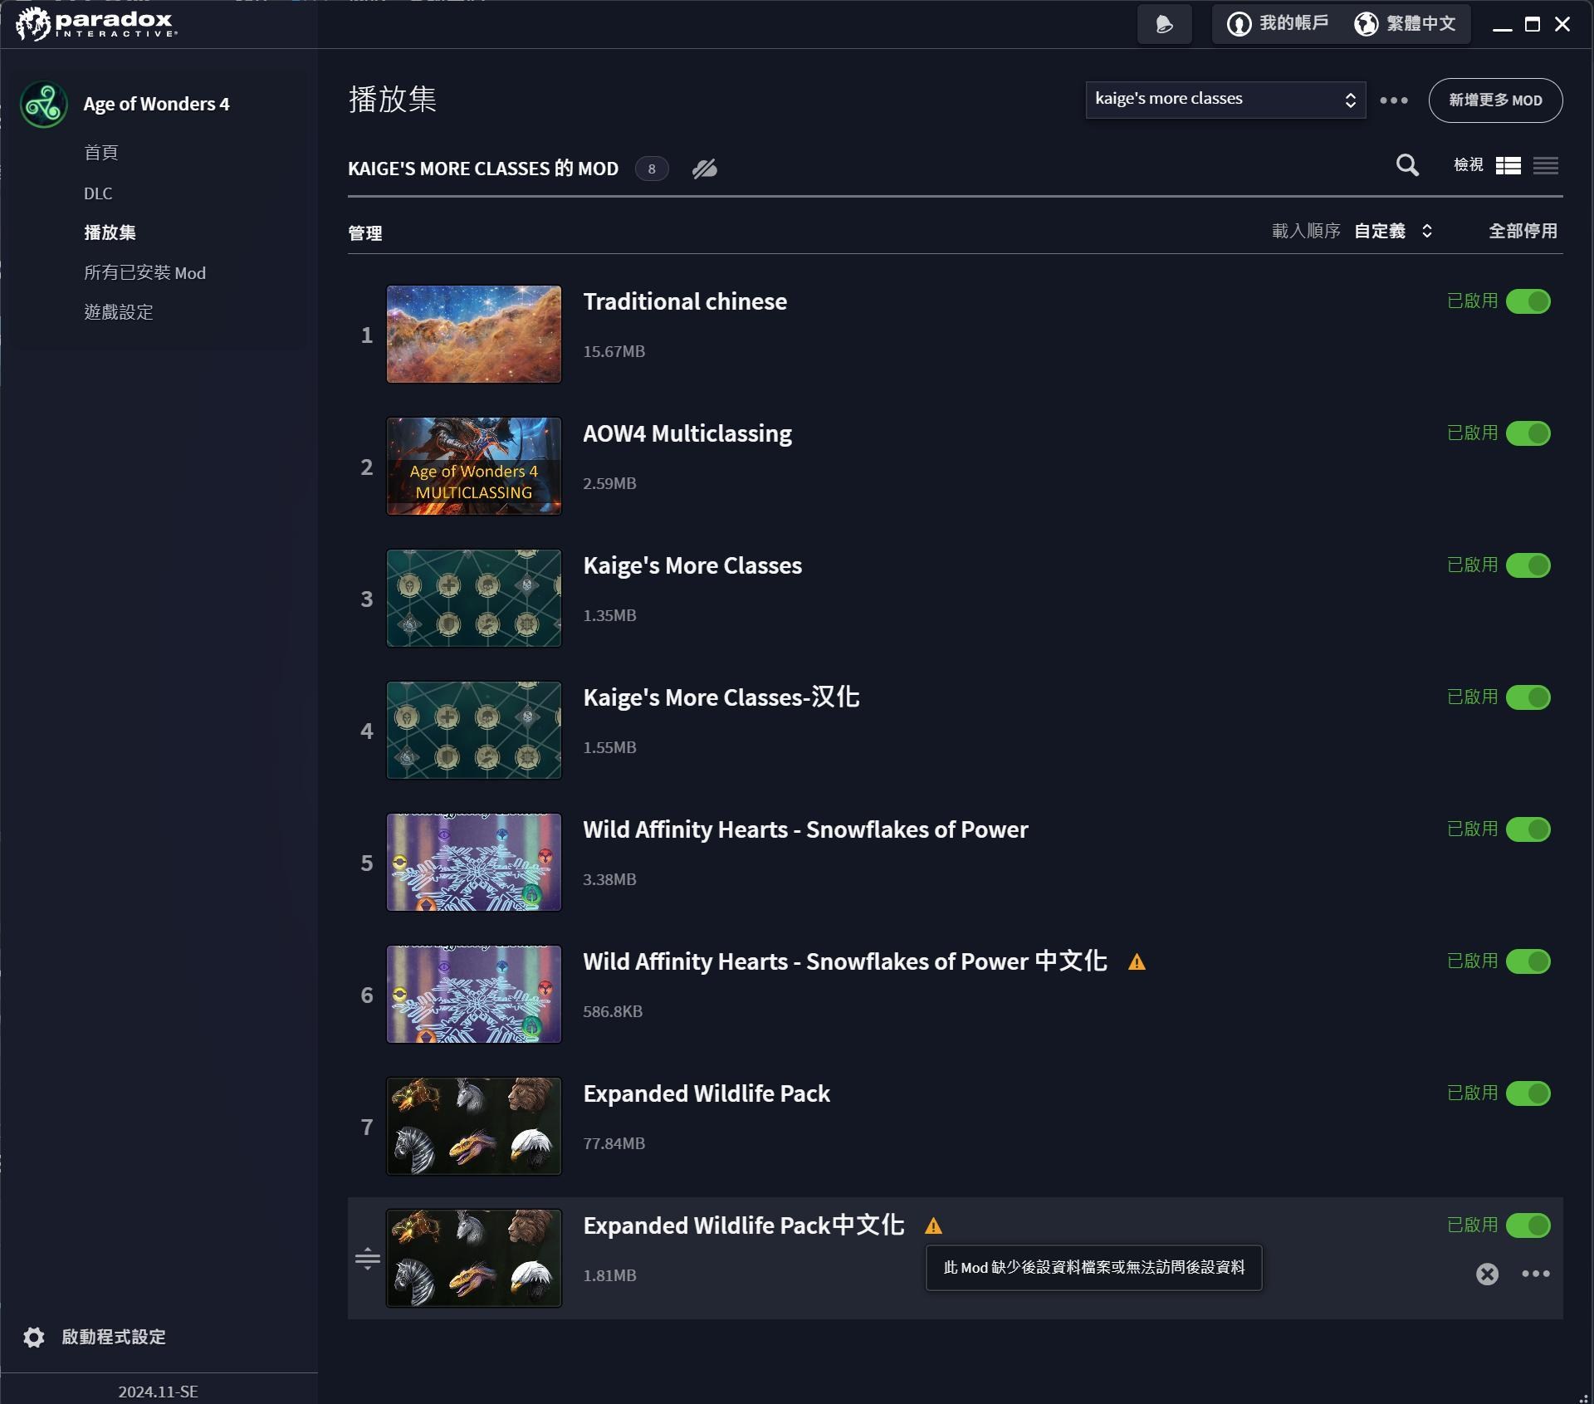Toggle Snowflakes of Power 中文化 mod
Viewport: 1594px width, 1404px height.
click(1528, 961)
